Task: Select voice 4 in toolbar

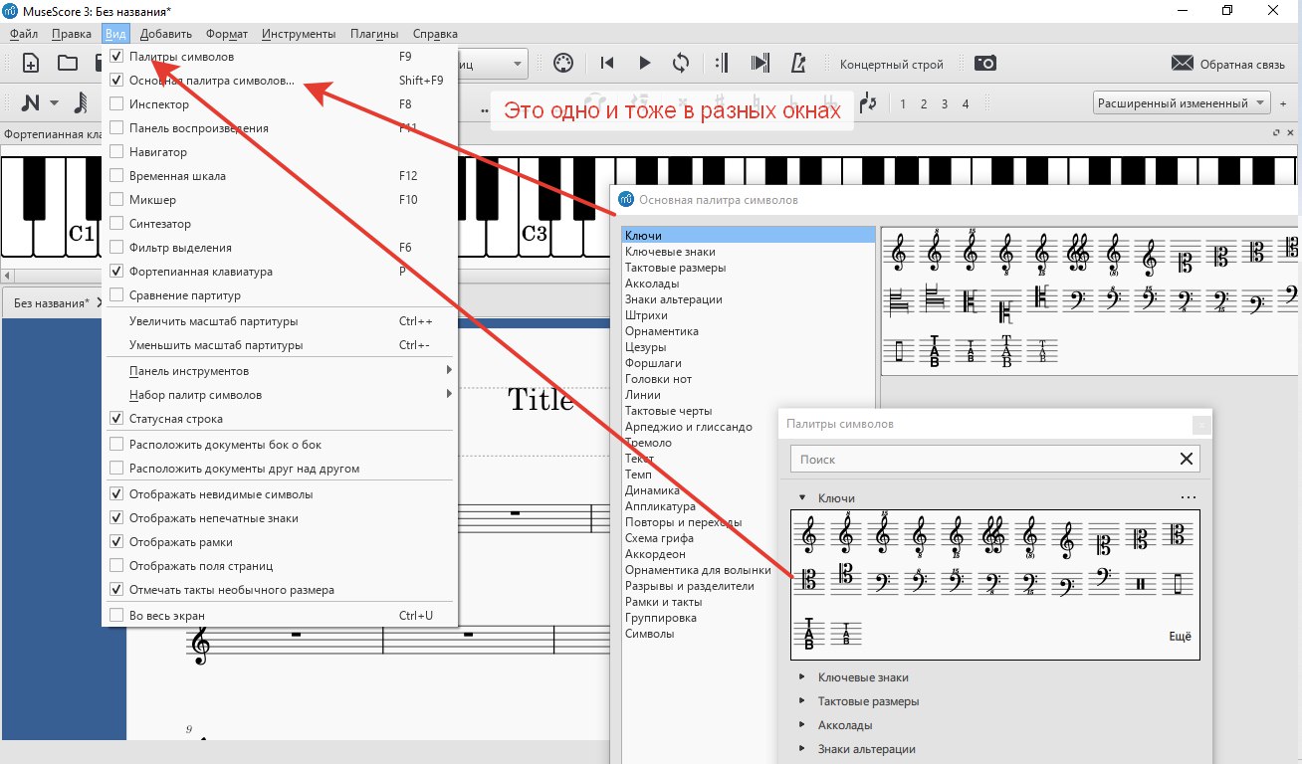Action: [966, 103]
